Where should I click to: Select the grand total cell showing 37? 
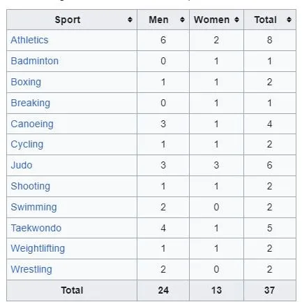point(270,290)
